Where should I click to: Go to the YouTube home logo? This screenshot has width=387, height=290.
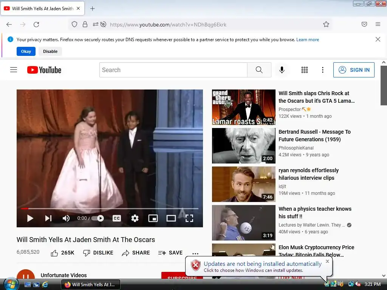(x=44, y=70)
